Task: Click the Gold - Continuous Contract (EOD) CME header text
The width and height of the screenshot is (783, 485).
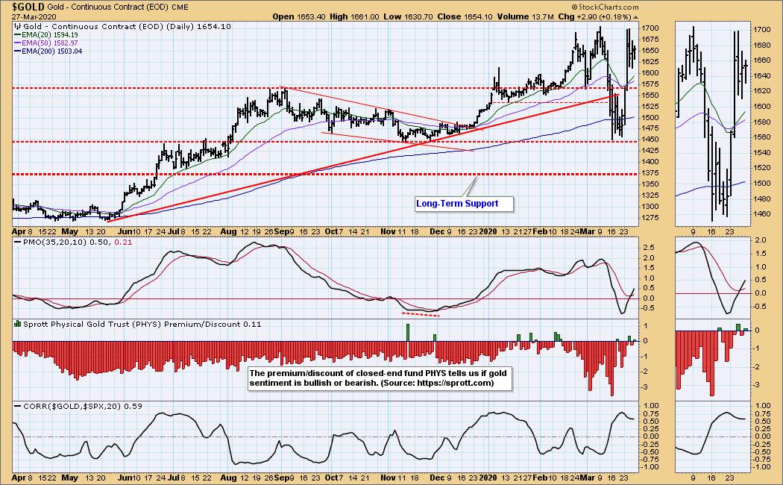Action: coord(118,7)
